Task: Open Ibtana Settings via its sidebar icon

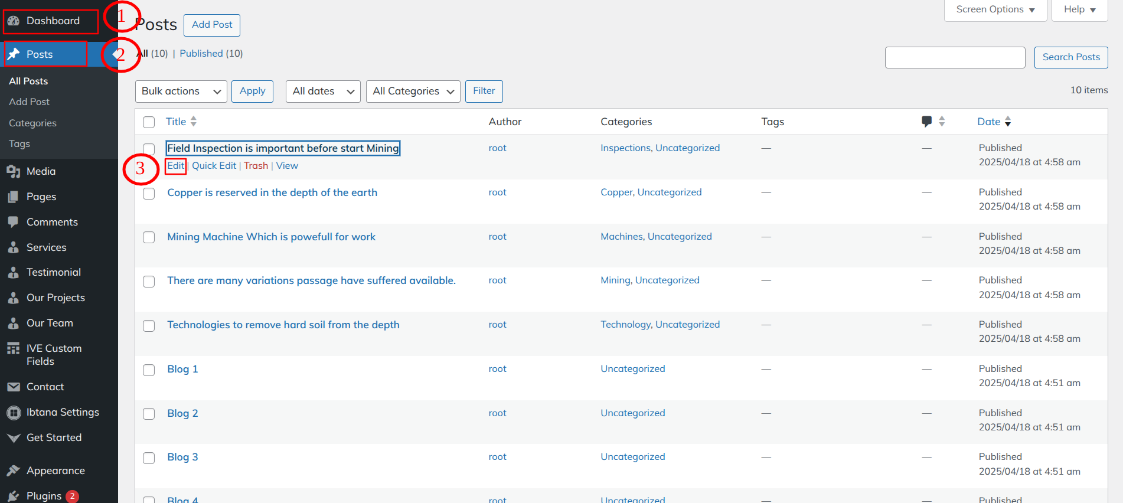Action: 13,413
